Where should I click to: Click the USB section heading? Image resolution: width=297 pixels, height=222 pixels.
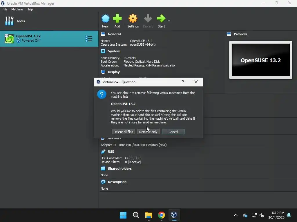tap(111, 151)
